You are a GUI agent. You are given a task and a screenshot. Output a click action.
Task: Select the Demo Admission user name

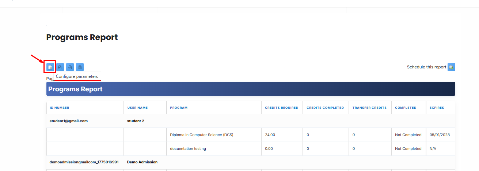142,162
